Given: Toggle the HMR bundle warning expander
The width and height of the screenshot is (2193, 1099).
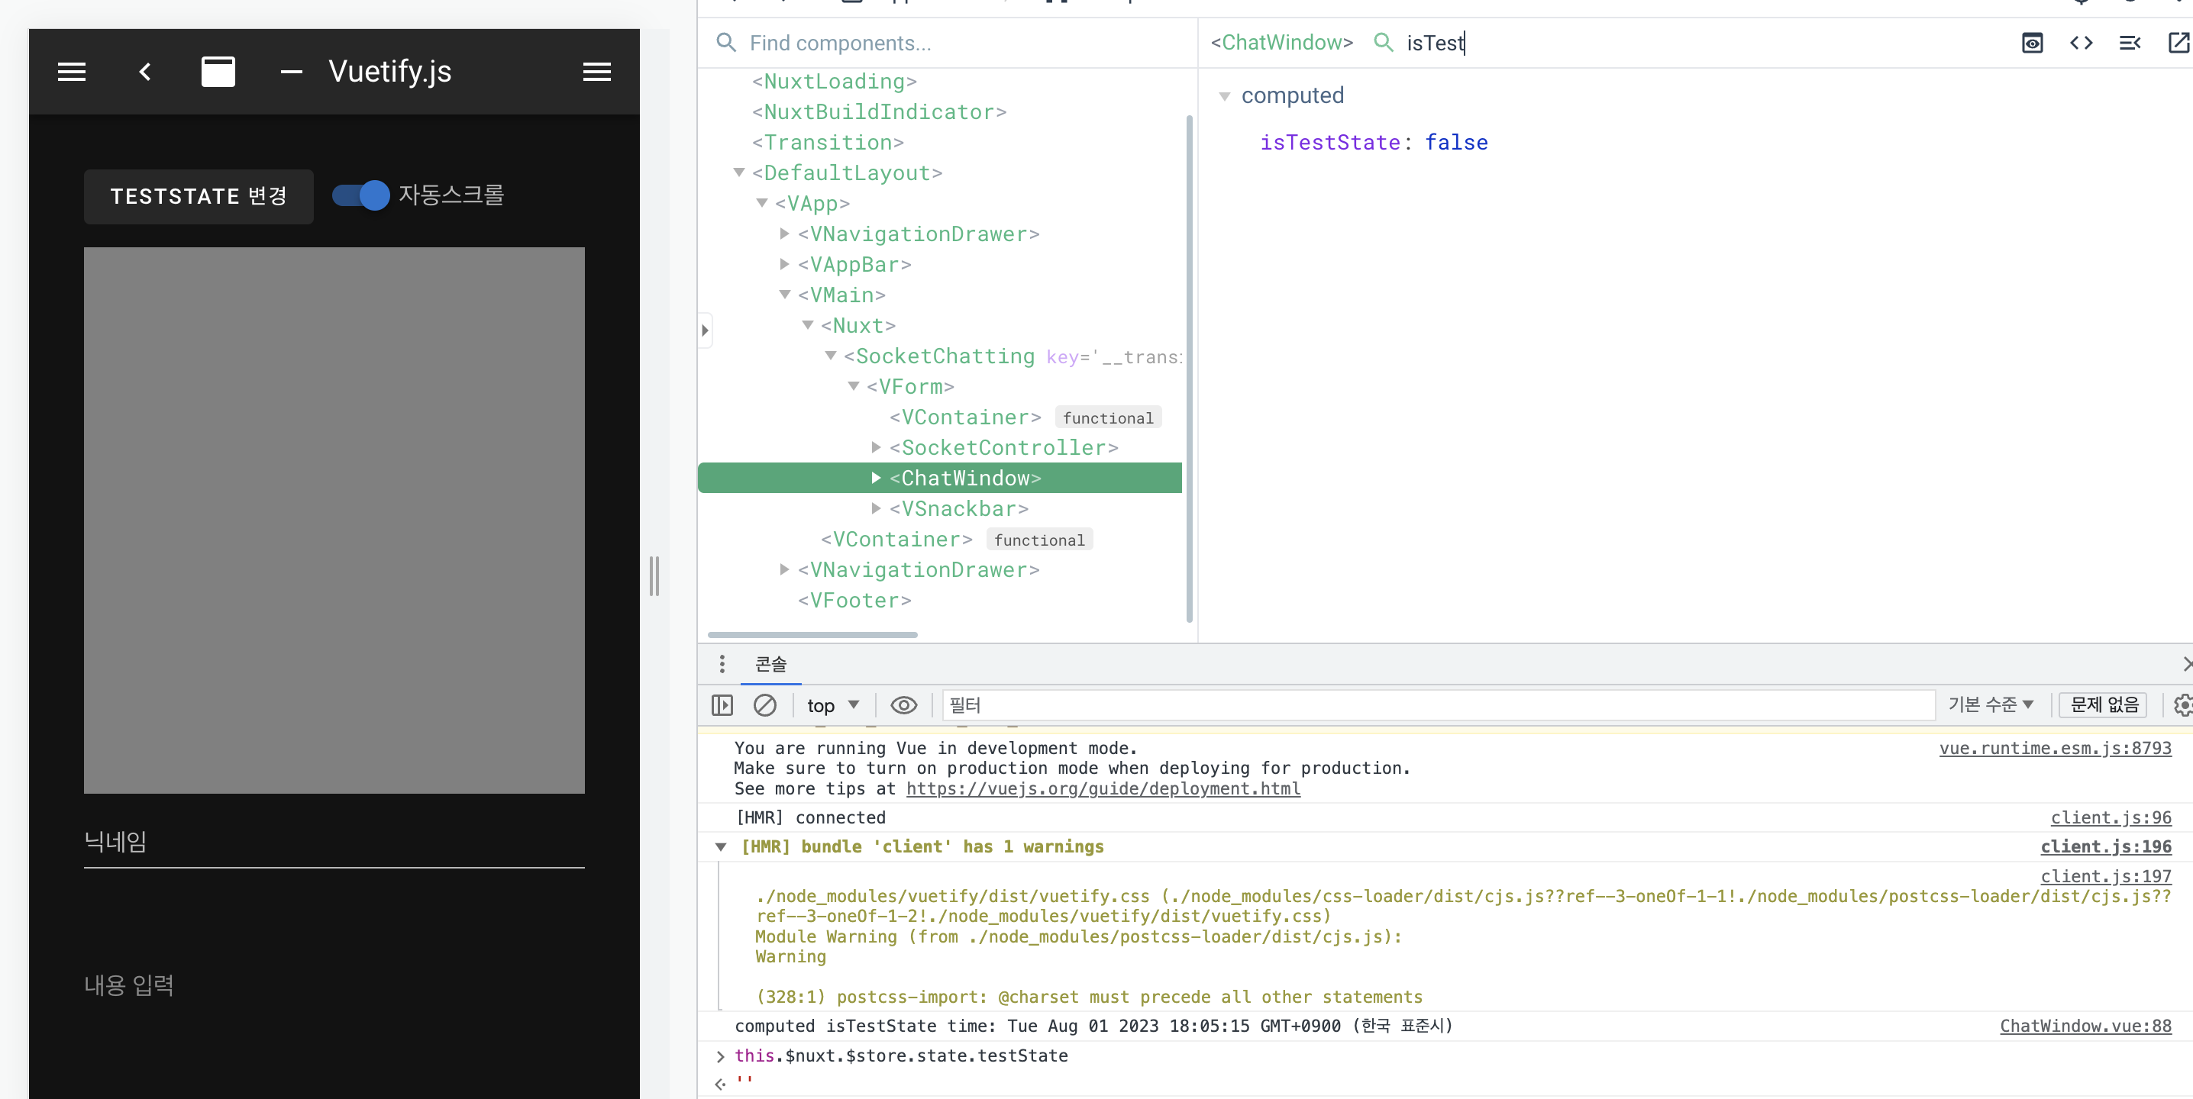Looking at the screenshot, I should (x=721, y=846).
